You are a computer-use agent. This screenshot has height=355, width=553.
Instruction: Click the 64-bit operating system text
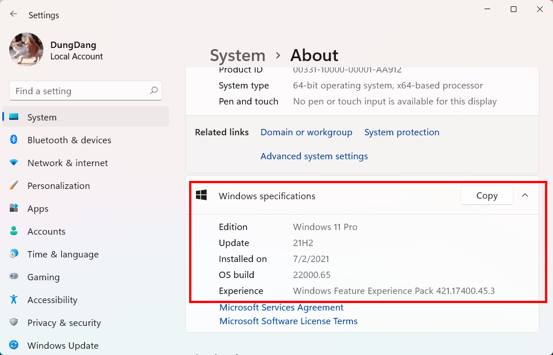click(x=388, y=86)
